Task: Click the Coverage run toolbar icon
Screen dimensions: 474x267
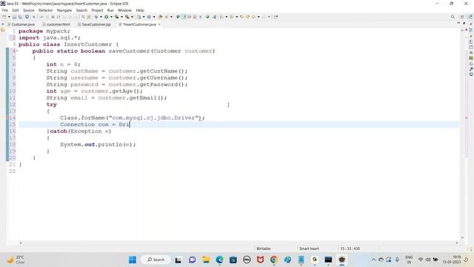Action: [116, 17]
